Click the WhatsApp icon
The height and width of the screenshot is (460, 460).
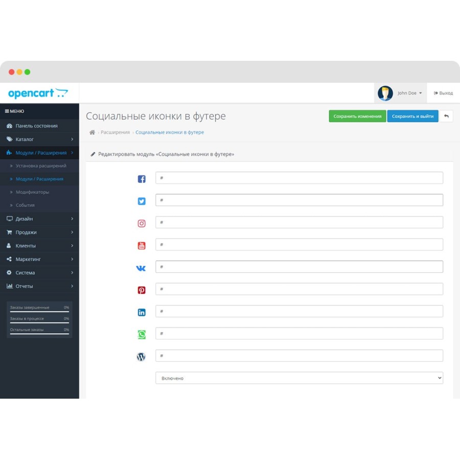(x=142, y=335)
